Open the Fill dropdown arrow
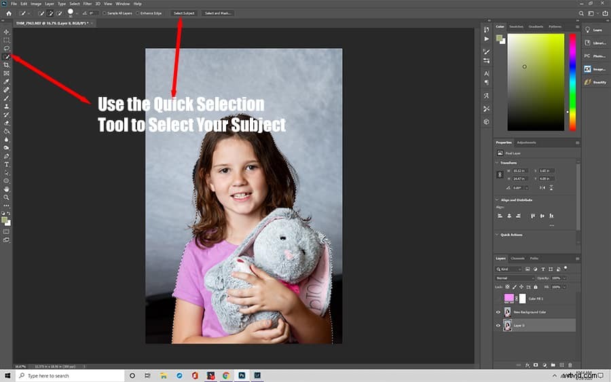Screen dimensions: 611x382 [564, 287]
